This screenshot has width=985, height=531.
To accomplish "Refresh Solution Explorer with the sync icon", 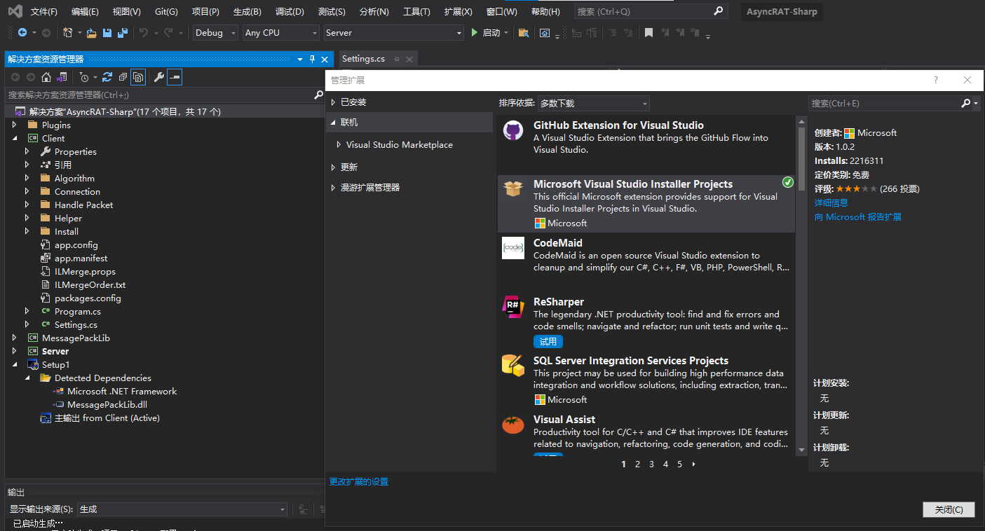I will [107, 77].
